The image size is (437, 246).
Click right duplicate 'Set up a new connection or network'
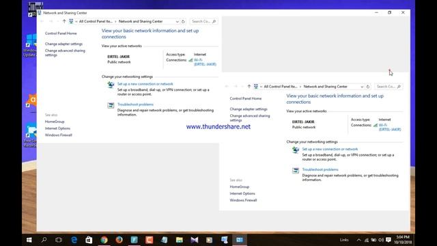[x=330, y=149]
